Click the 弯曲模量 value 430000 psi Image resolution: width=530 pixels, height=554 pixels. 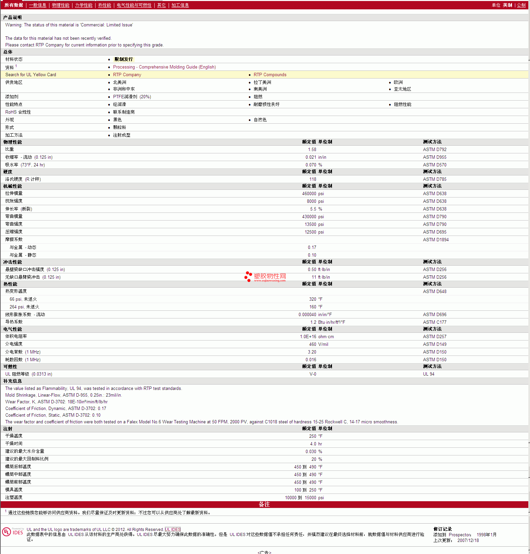313,217
